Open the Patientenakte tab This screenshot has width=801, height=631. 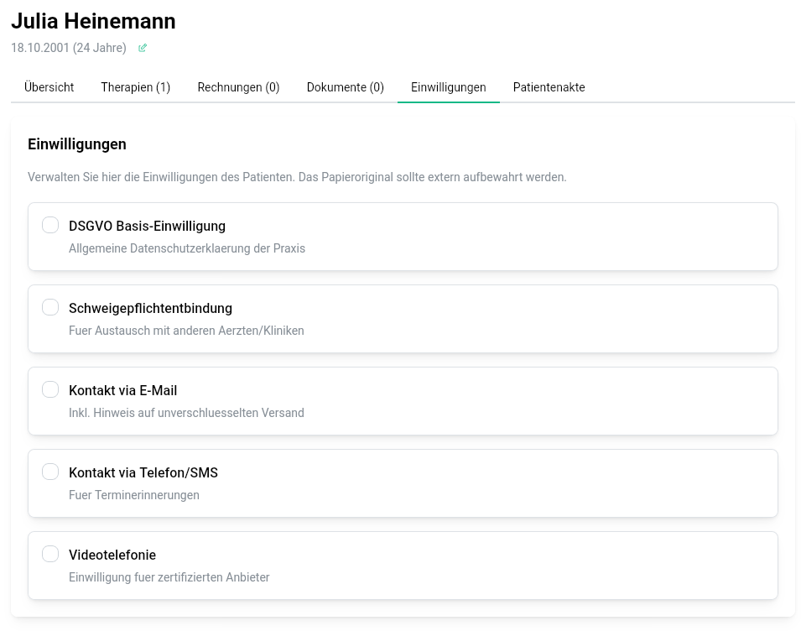point(549,87)
